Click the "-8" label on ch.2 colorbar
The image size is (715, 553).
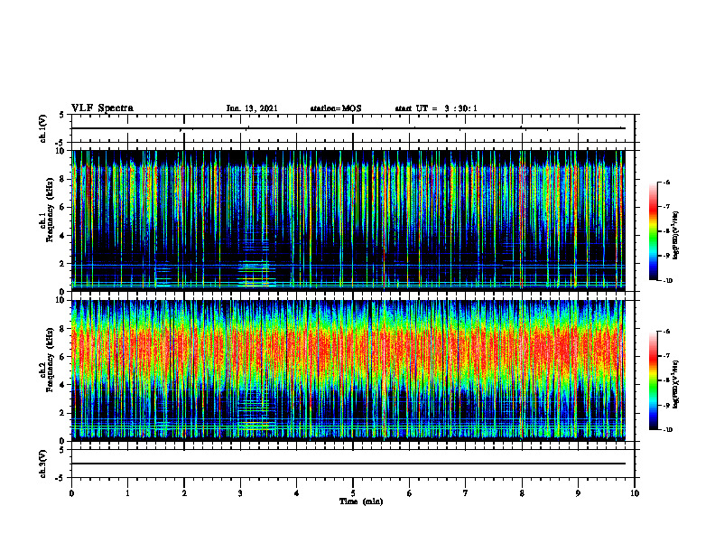(665, 380)
